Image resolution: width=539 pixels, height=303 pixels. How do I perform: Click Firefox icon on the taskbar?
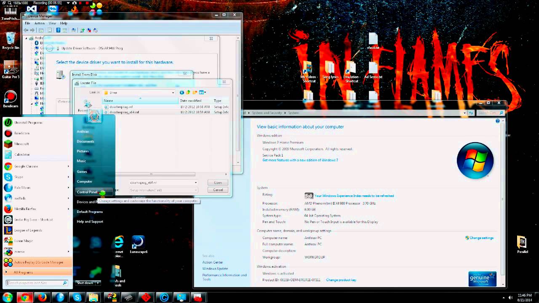(42, 298)
